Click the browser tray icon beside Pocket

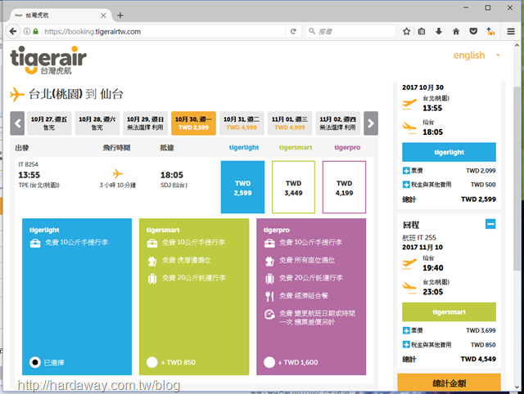[x=490, y=31]
